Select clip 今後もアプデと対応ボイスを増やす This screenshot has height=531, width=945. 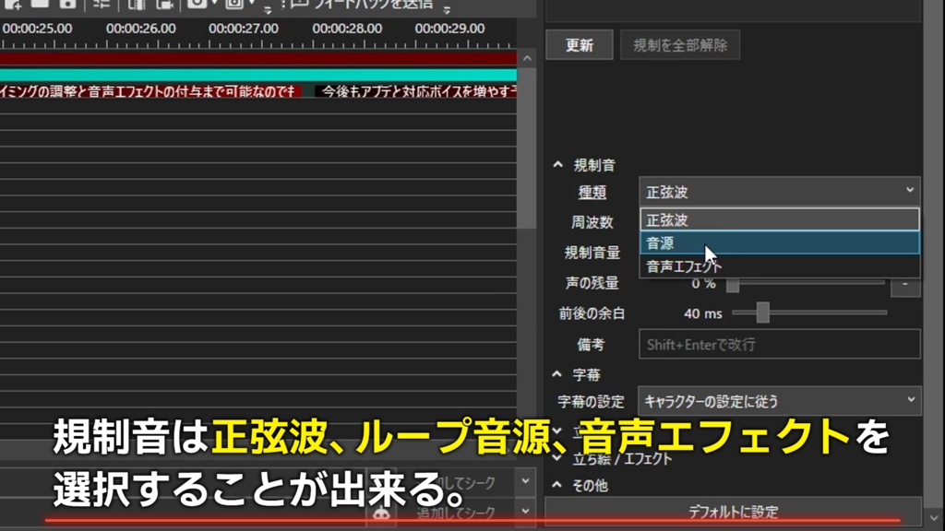tap(416, 91)
